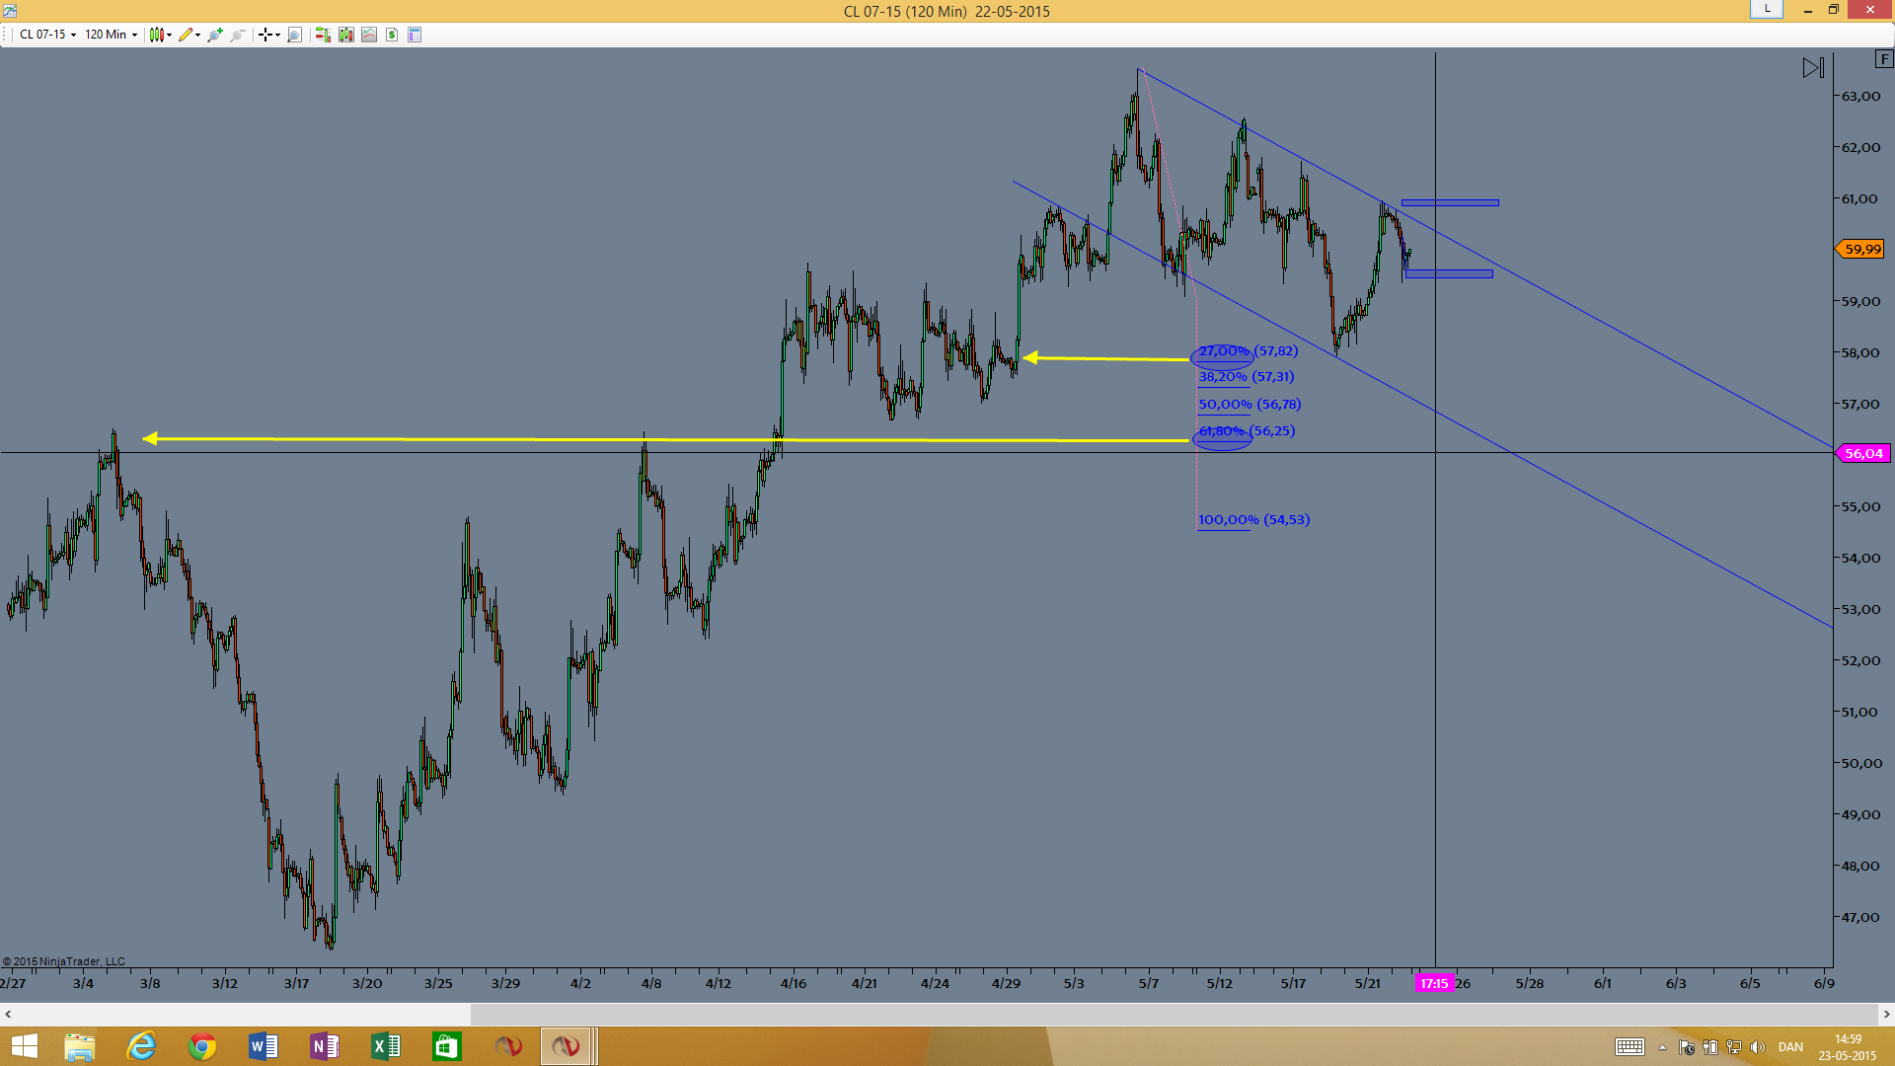Screen dimensions: 1895x1066
Task: Click the scroll-to-latest-bar arrow on chart
Action: 1813,68
